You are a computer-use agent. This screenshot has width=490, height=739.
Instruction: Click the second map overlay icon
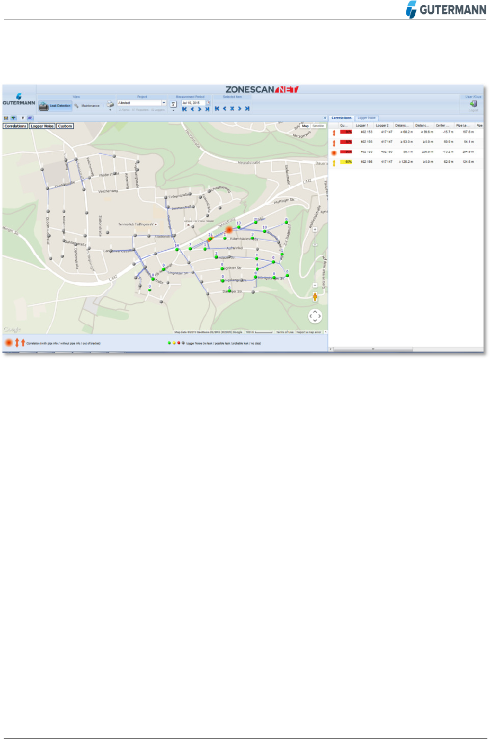click(14, 118)
